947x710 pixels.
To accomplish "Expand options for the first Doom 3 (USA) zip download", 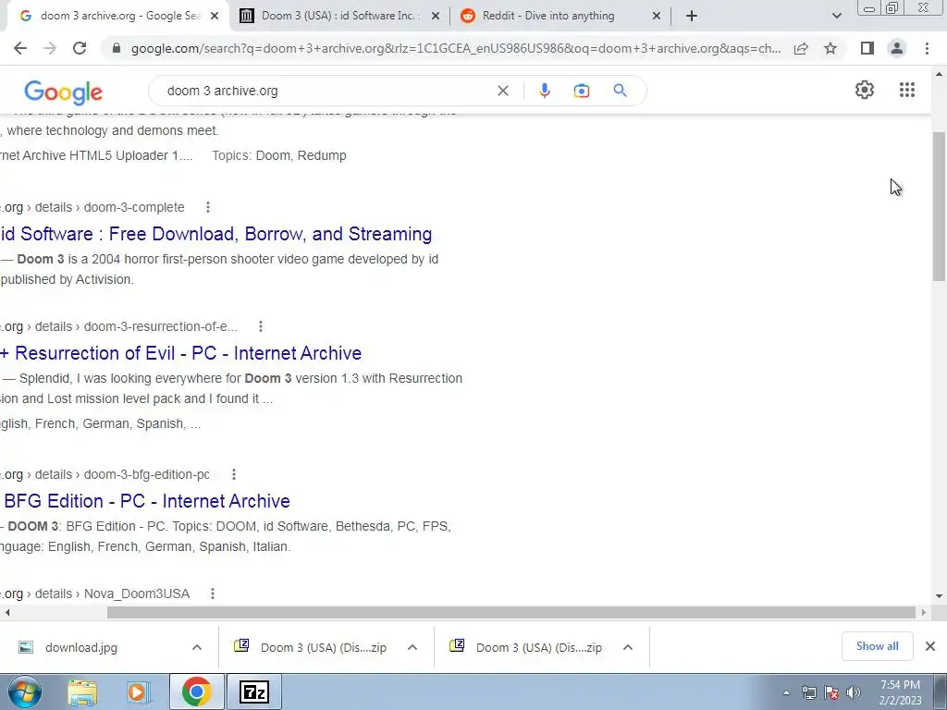I will pos(412,647).
